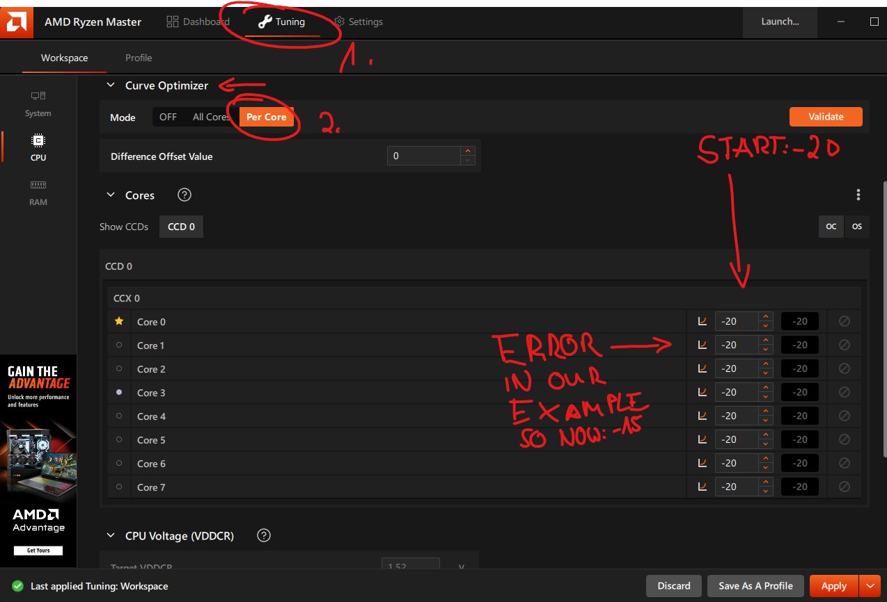Click the AMD logo icon

tap(17, 22)
